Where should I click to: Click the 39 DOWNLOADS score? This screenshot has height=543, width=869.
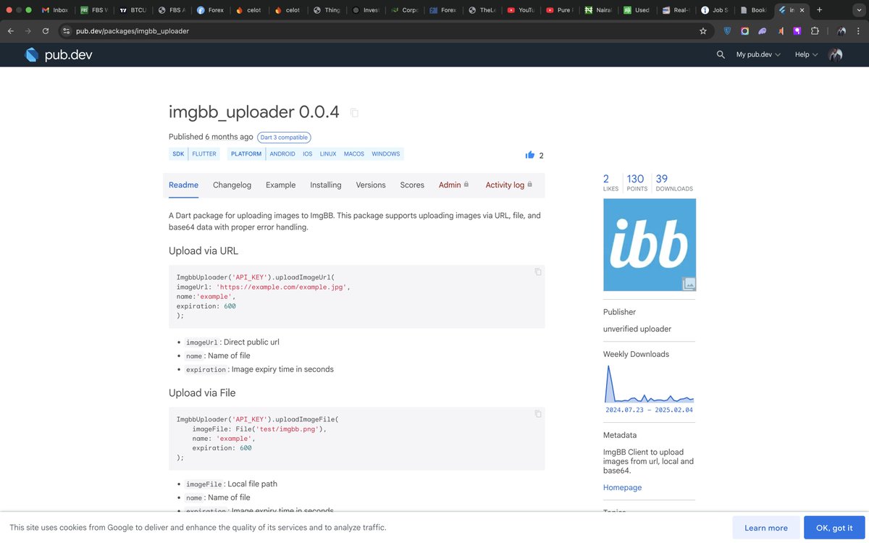[674, 182]
